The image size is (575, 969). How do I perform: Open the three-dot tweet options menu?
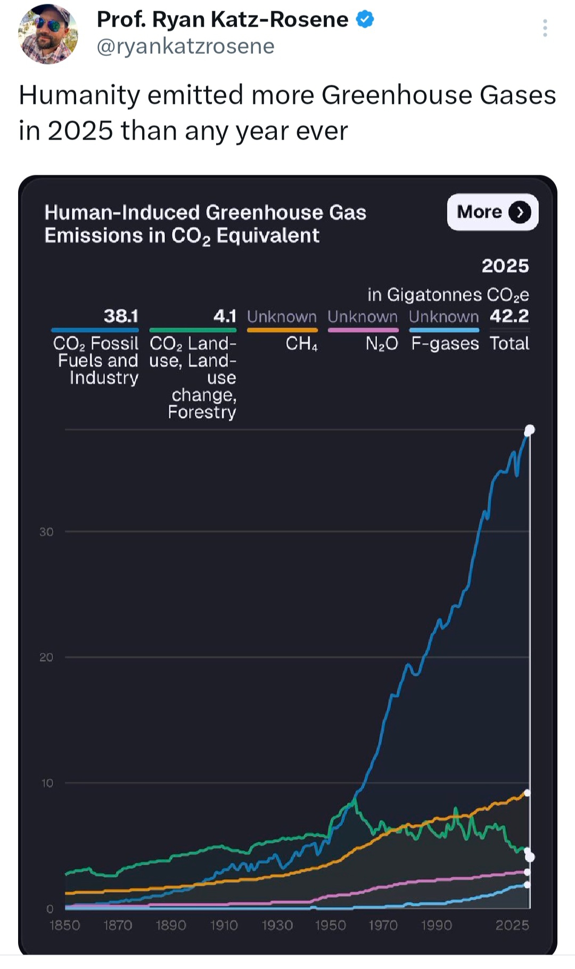pyautogui.click(x=545, y=28)
